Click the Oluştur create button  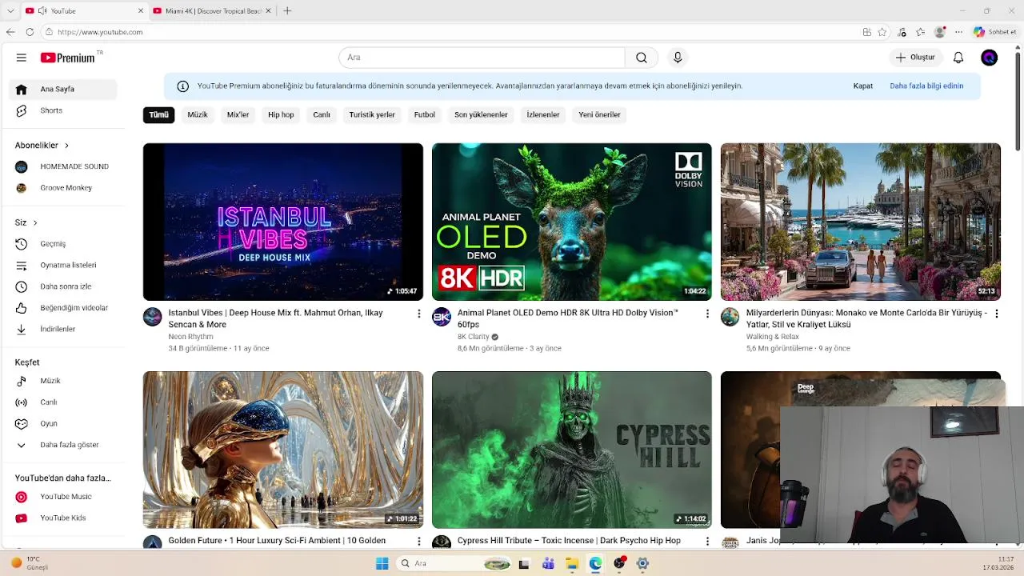pyautogui.click(x=915, y=58)
